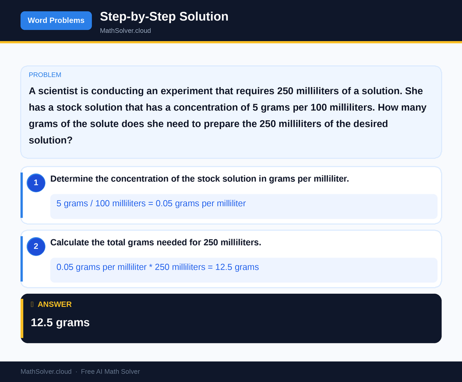Click the dot separator in the footer
Viewport: 462px width, 382px height.
click(x=76, y=371)
